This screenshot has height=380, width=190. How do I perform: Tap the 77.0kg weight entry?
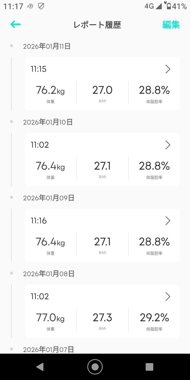(x=50, y=318)
